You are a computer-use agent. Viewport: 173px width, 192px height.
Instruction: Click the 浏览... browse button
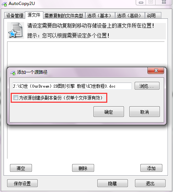pyautogui.click(x=147, y=86)
